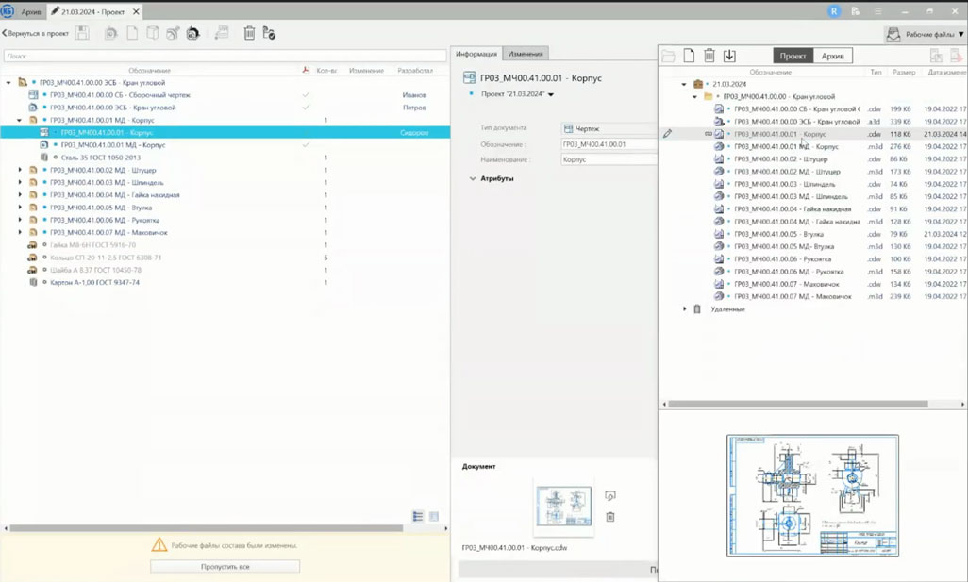Select Кольцо СП 20-11-2,5 ГОСТ row
The width and height of the screenshot is (968, 582).
pos(225,258)
